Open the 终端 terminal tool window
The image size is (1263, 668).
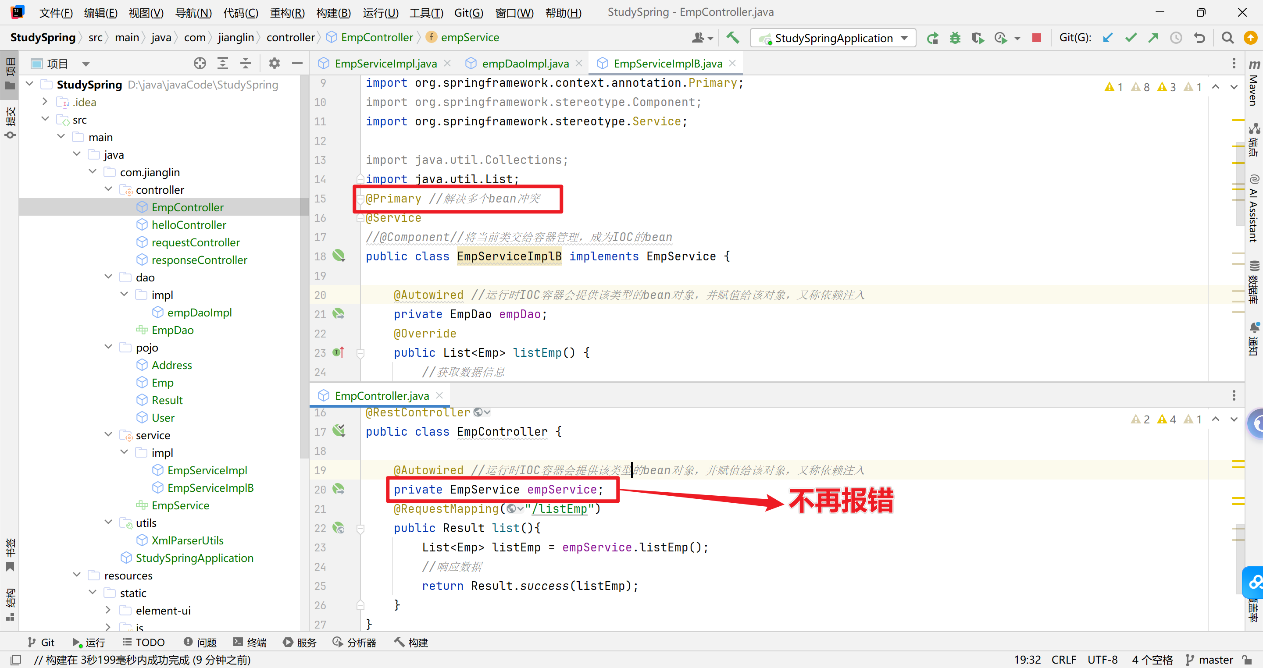click(250, 642)
